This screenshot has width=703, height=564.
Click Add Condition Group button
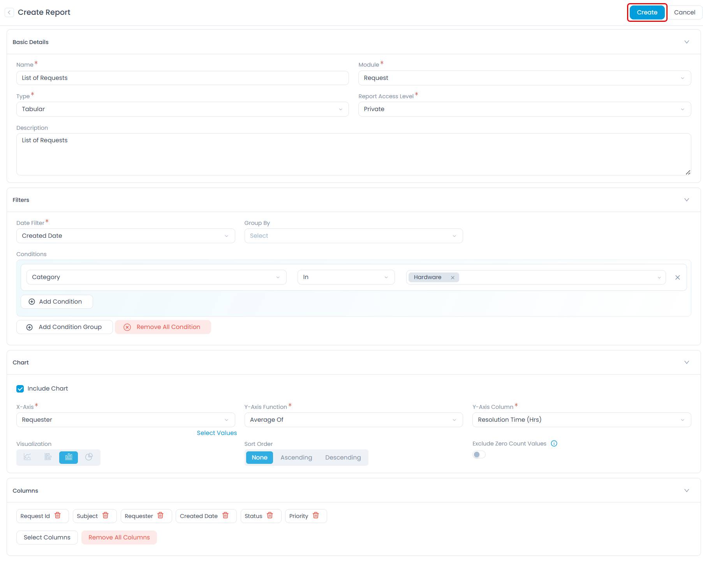click(x=65, y=327)
